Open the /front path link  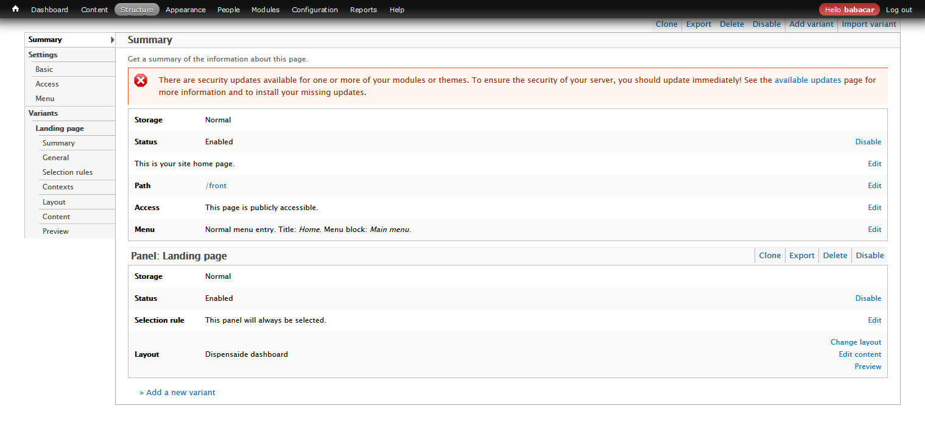(217, 186)
